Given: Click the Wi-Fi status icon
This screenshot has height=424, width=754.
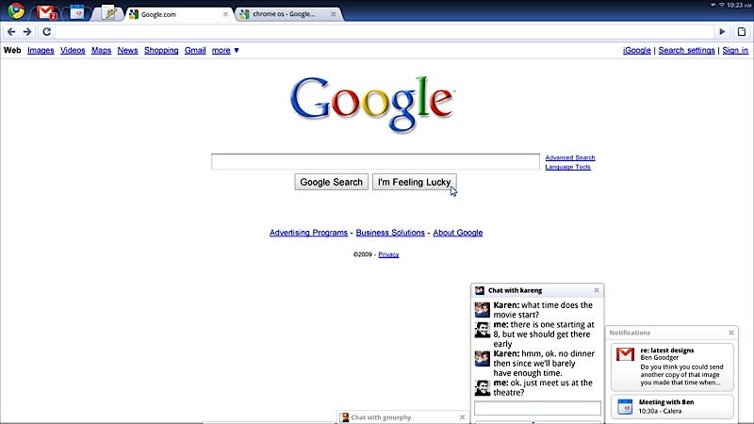Looking at the screenshot, I should point(721,6).
